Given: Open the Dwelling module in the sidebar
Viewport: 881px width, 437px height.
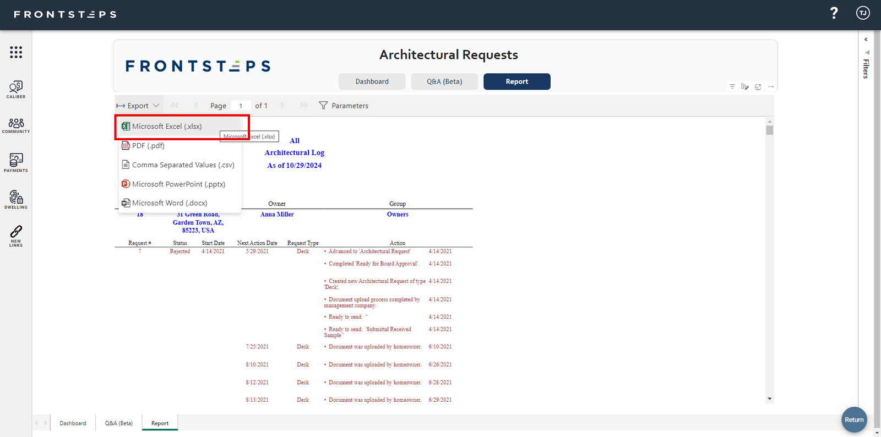Looking at the screenshot, I should pos(16,200).
